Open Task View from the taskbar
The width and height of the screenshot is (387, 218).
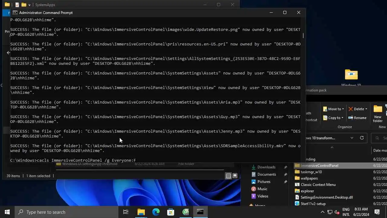tap(126, 212)
